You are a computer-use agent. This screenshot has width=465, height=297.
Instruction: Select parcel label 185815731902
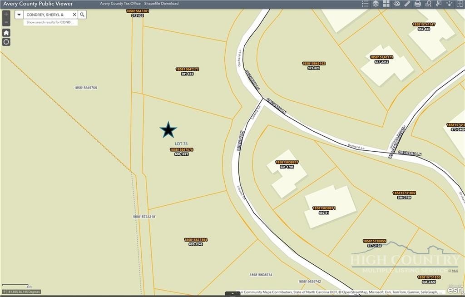[404, 193]
